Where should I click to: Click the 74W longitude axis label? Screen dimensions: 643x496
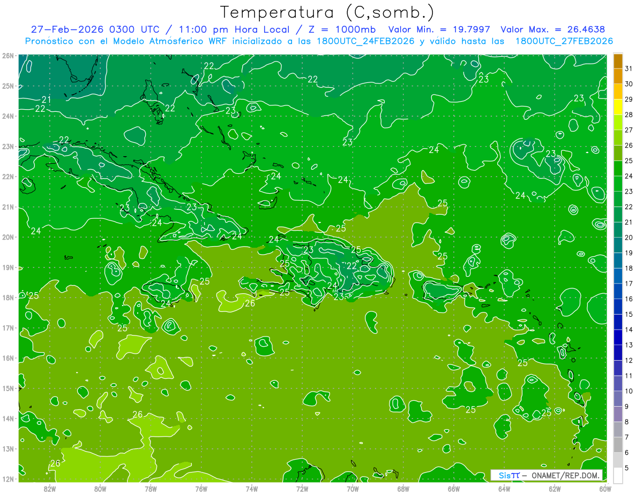click(251, 489)
